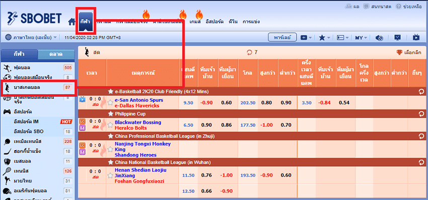Screen dimensions: 428x200
Task: Click half-time odds -0.84 in Spurs row
Action: click(x=324, y=103)
